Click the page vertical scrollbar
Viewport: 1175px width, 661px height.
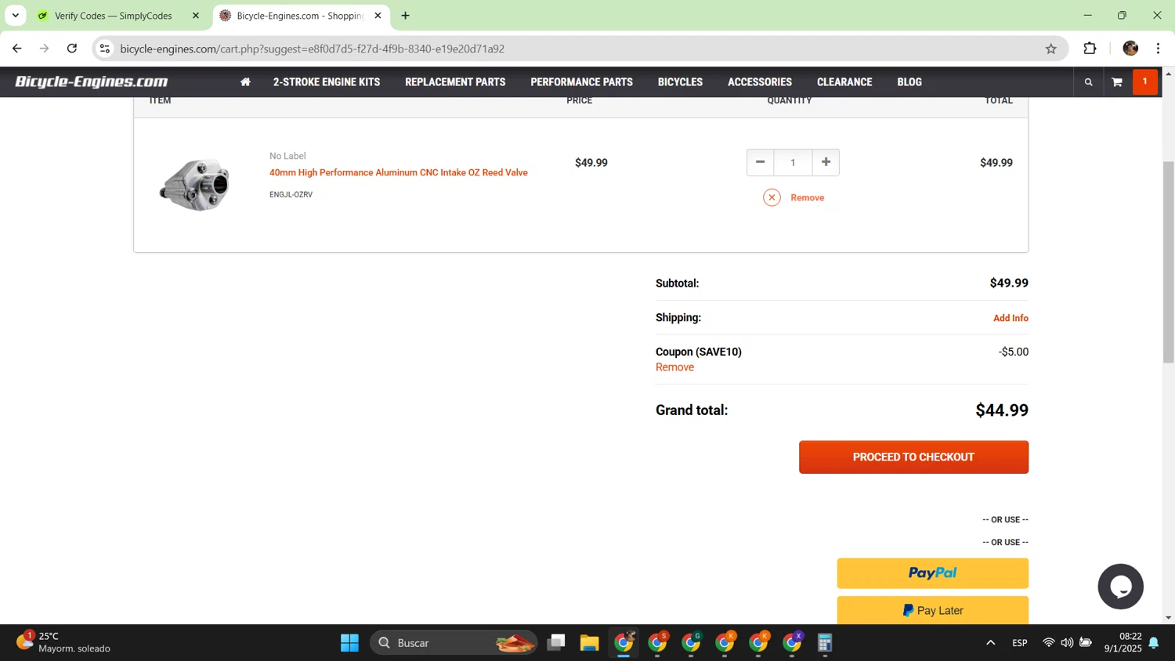[1168, 262]
